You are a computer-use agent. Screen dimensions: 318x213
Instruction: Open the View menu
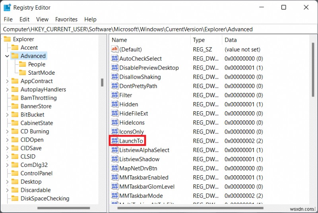point(42,19)
